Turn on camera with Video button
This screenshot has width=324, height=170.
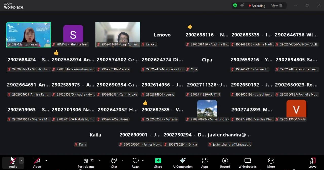[x=37, y=163]
